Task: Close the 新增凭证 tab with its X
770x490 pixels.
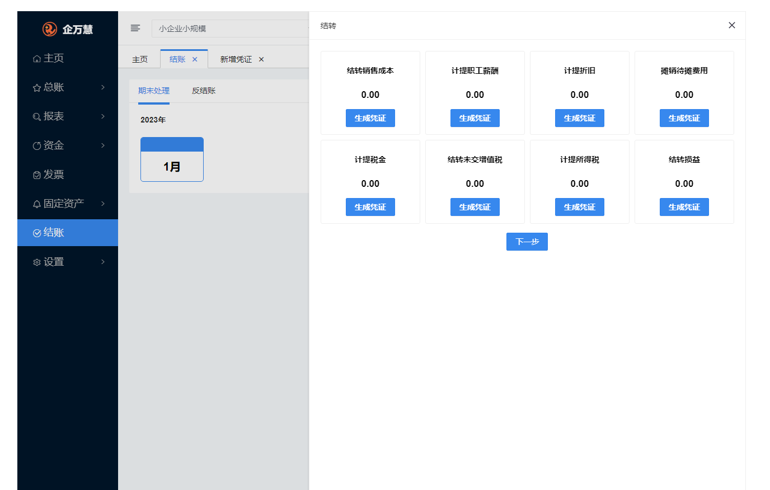Action: (261, 59)
